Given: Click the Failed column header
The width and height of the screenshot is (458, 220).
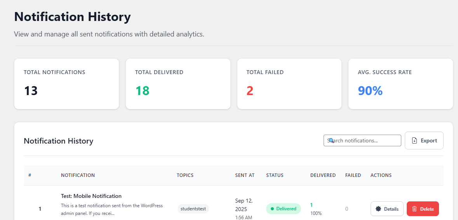Looking at the screenshot, I should tap(353, 175).
